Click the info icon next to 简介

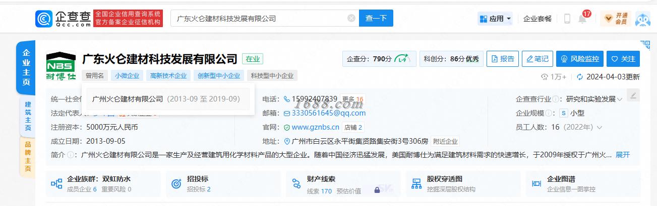point(70,155)
